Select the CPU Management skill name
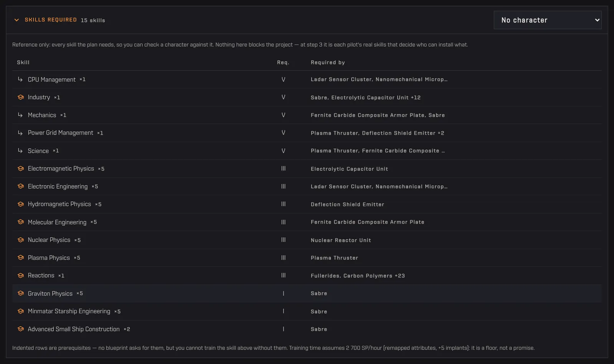The image size is (614, 364). [x=52, y=79]
